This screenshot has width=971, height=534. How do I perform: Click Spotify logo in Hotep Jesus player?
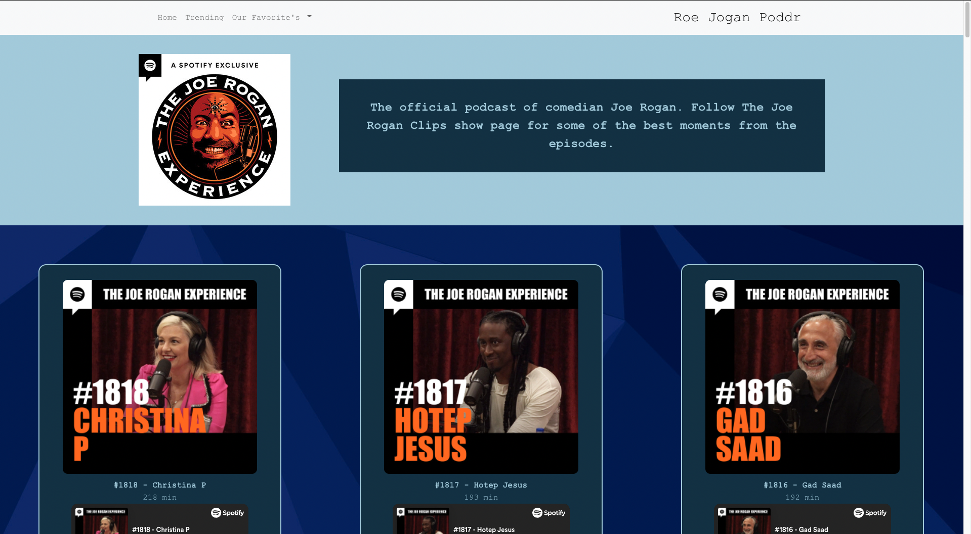(x=549, y=513)
